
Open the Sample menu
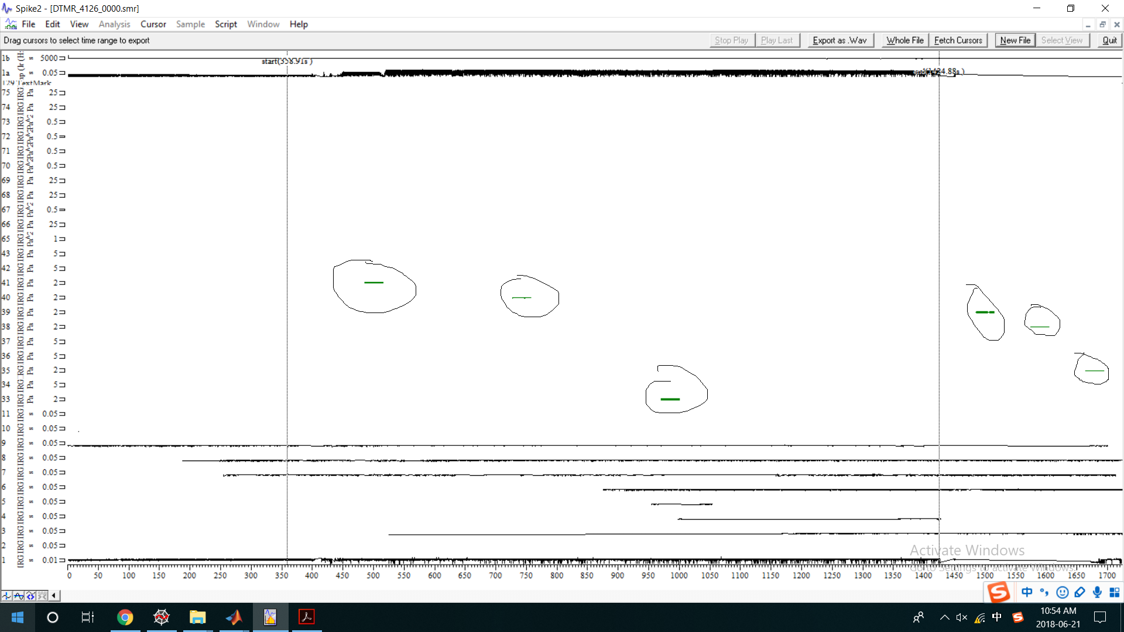(x=190, y=24)
